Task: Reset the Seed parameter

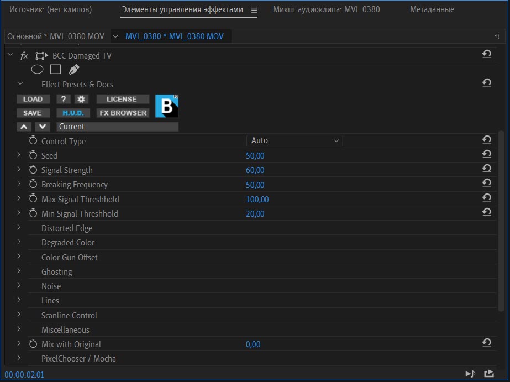Action: point(487,154)
